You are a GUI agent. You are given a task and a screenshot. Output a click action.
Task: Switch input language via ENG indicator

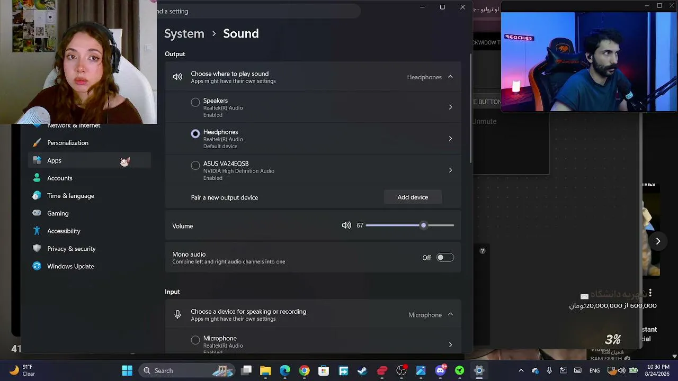tap(594, 370)
